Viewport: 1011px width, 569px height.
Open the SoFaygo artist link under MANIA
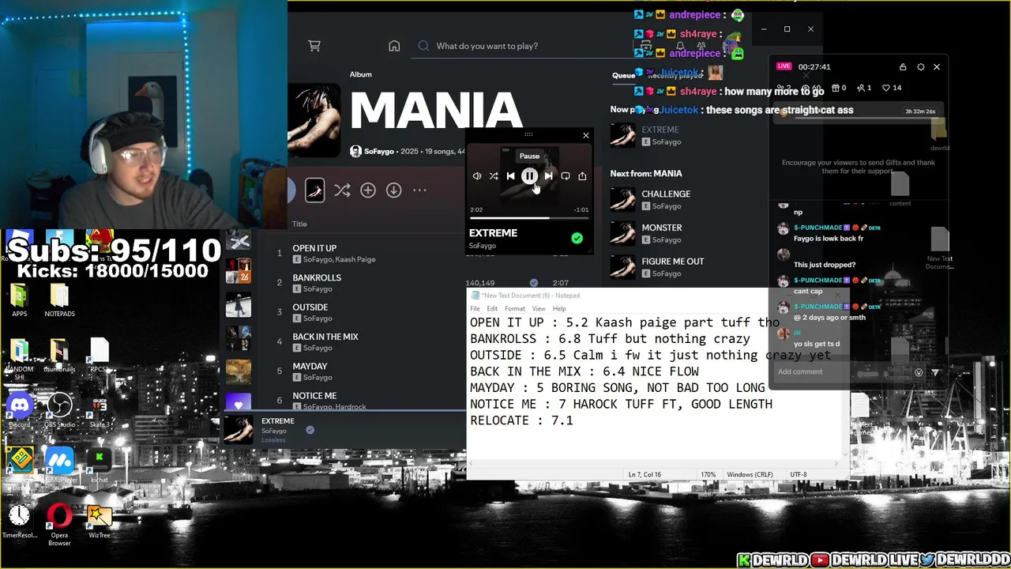point(379,151)
